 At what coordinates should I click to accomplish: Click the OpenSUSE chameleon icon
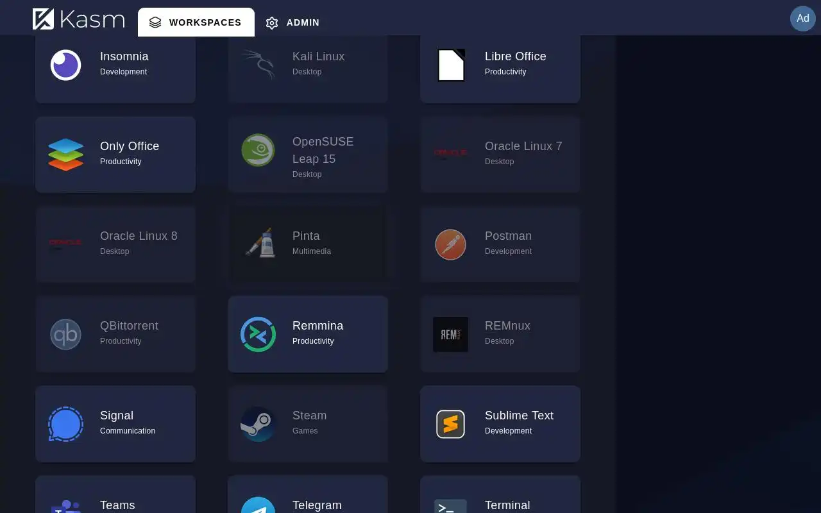tap(258, 150)
